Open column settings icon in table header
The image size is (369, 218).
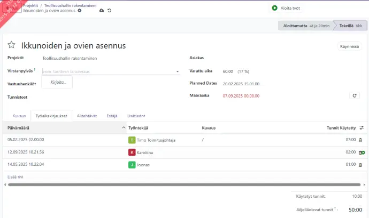click(x=362, y=128)
